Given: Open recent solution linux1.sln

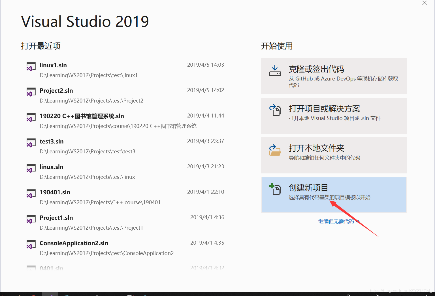Looking at the screenshot, I should pyautogui.click(x=125, y=70).
